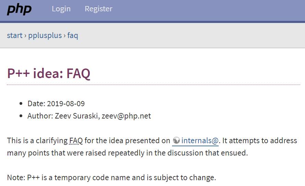This screenshot has width=305, height=186.
Task: Click the bullet before the Author entry
Action: [21, 116]
